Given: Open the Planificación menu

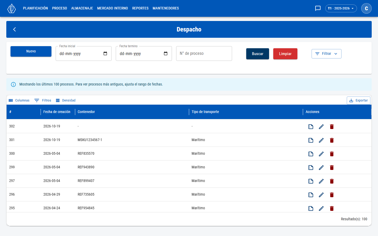Looking at the screenshot, I should [35, 8].
